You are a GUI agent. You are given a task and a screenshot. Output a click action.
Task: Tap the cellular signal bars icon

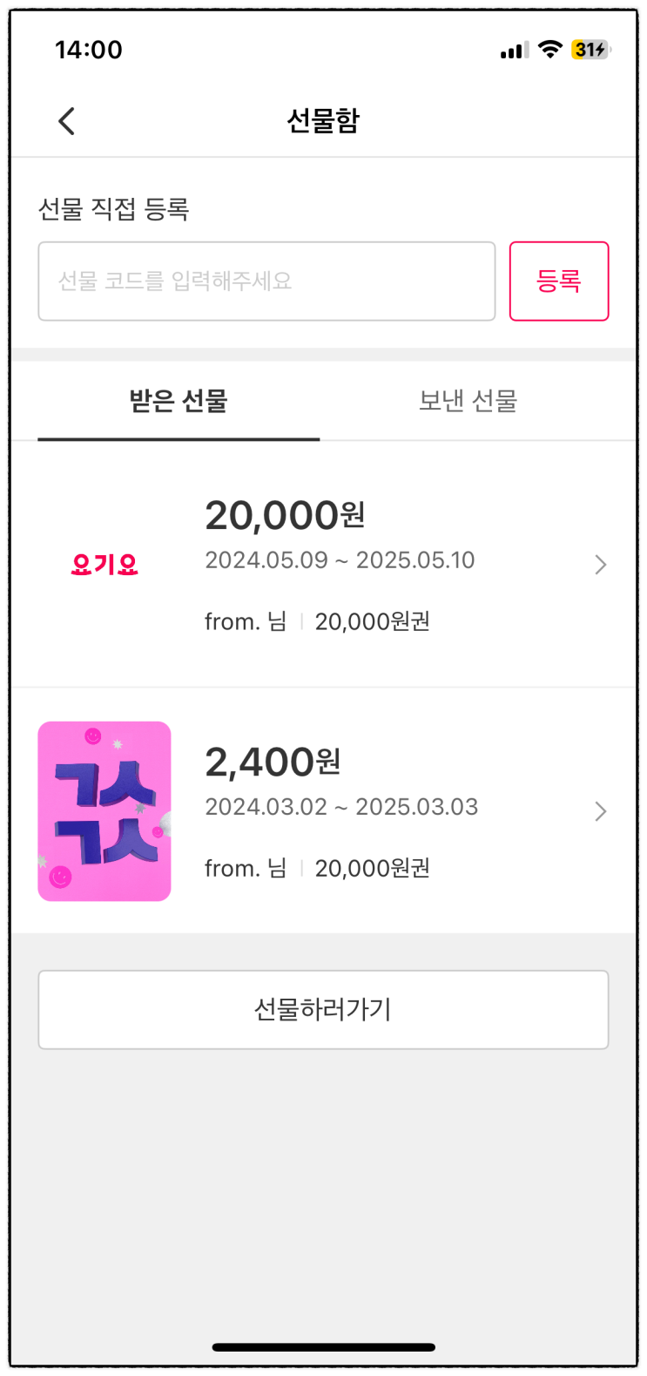click(514, 51)
